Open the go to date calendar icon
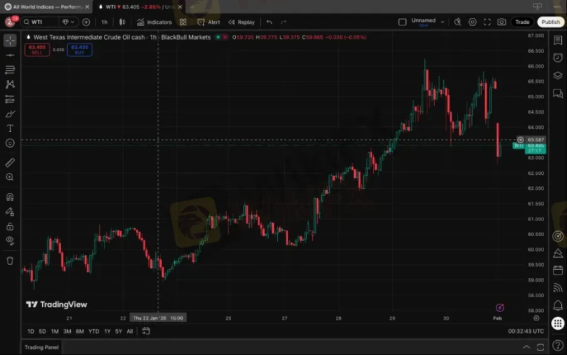This screenshot has width=567, height=355. click(146, 331)
